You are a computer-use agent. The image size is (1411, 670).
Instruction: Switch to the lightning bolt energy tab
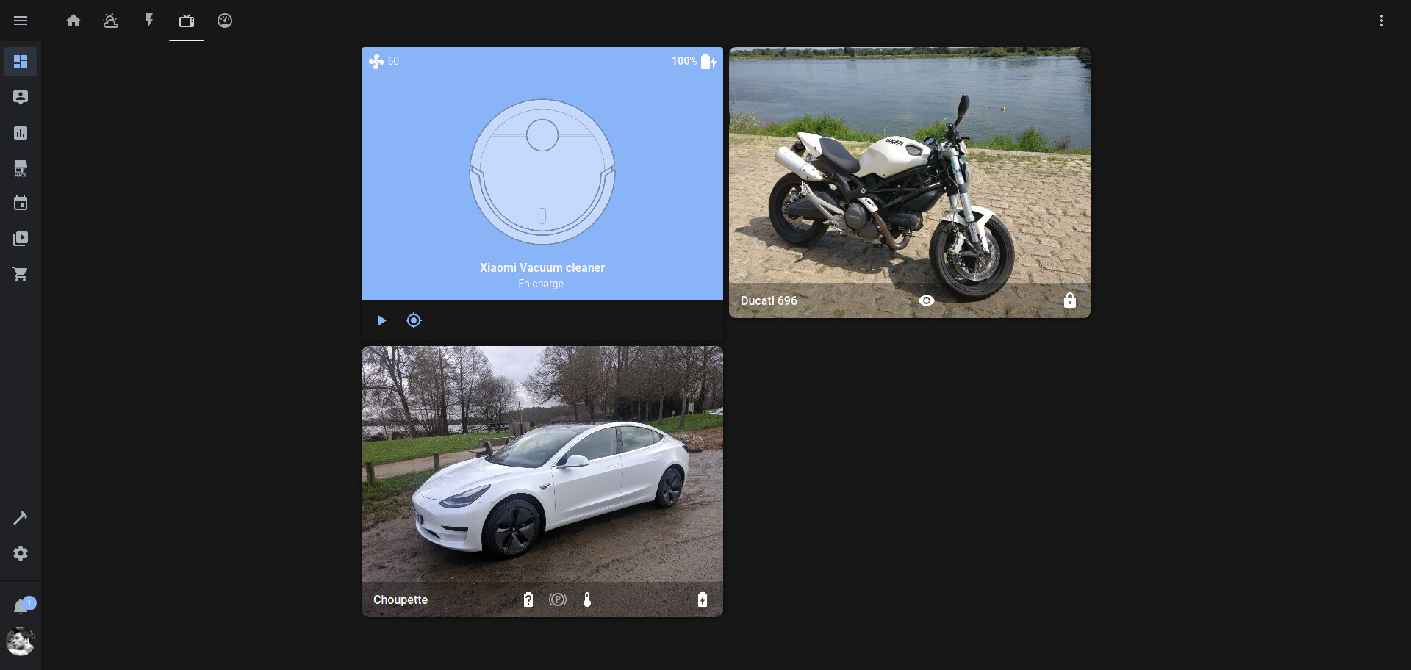click(x=149, y=21)
